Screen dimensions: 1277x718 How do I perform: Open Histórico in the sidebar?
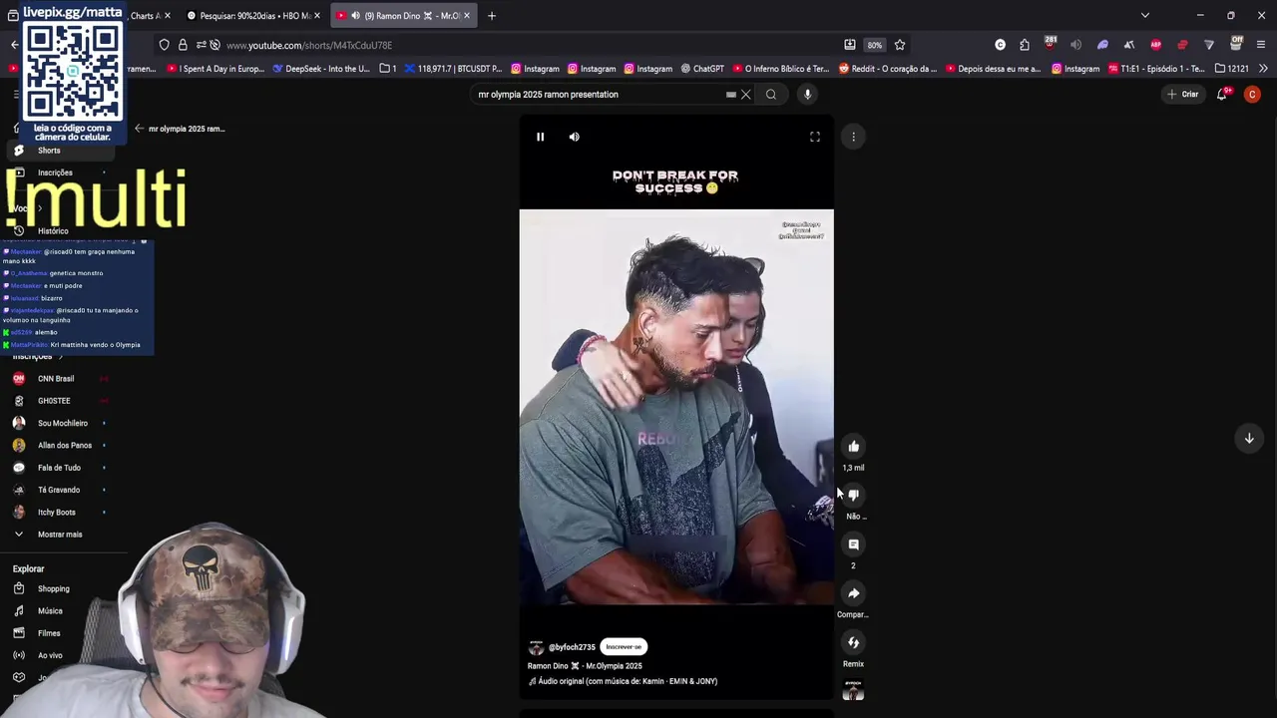(x=60, y=231)
